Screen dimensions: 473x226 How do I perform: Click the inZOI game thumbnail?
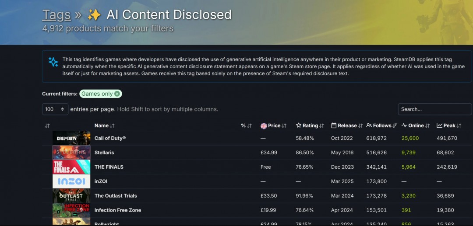pos(71,181)
